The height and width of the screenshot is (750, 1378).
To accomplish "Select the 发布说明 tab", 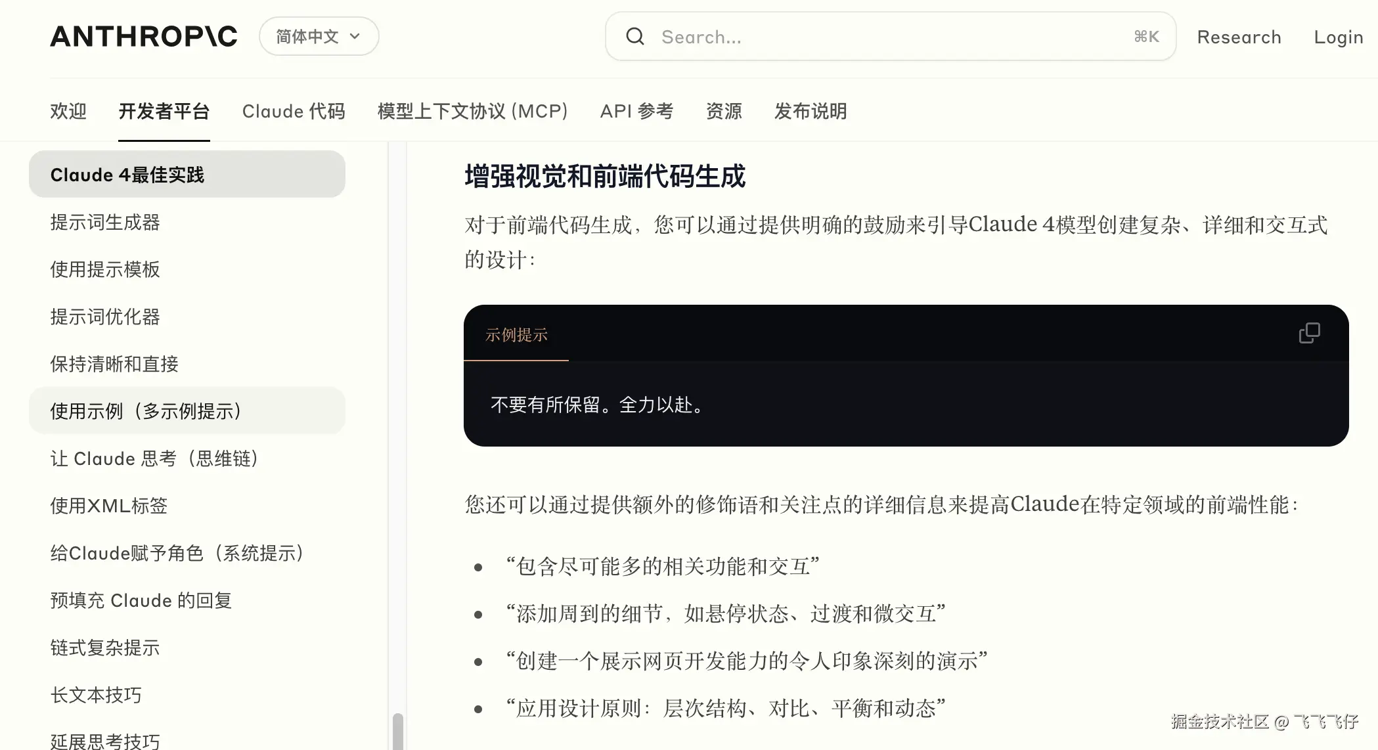I will (x=810, y=111).
